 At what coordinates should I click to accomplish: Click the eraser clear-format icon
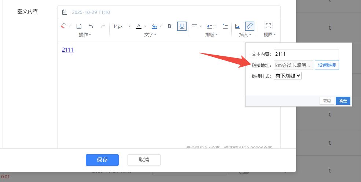[x=63, y=26]
